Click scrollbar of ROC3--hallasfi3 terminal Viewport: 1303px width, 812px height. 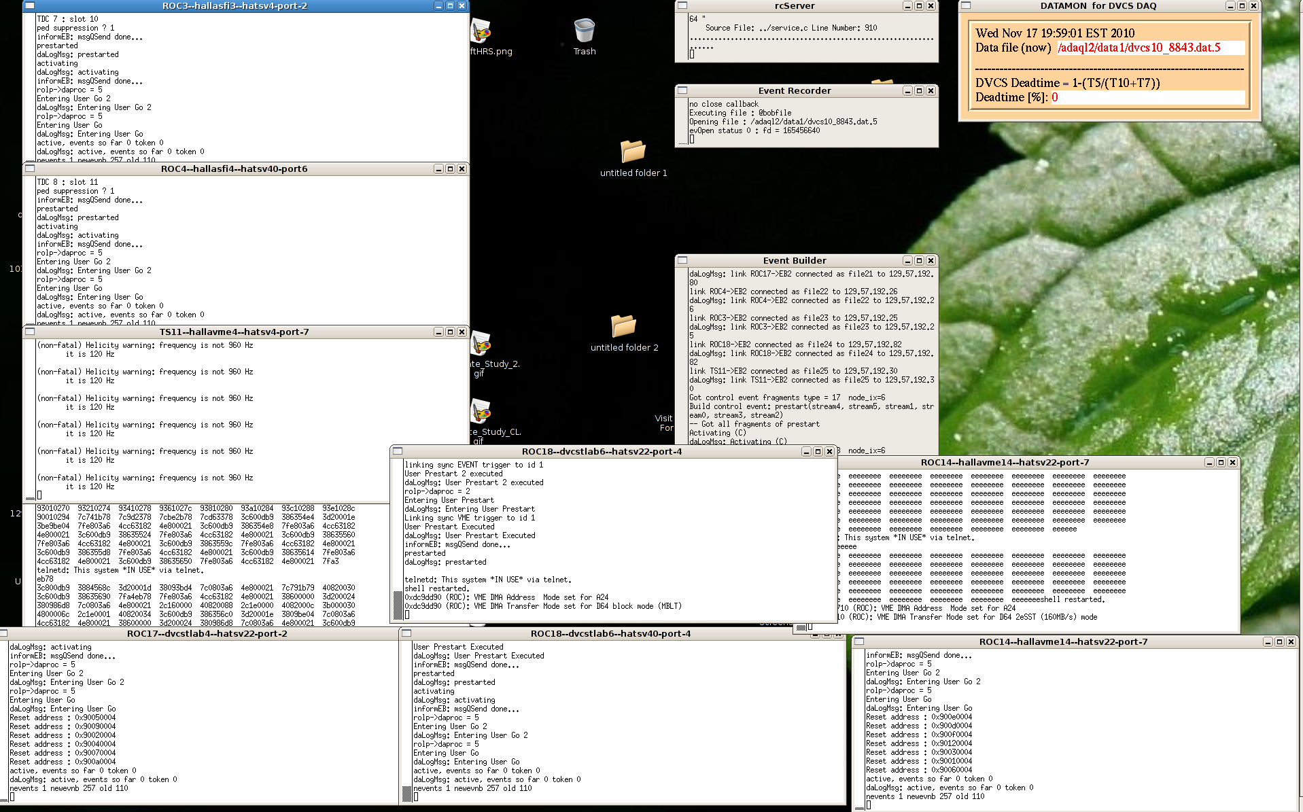coord(30,87)
